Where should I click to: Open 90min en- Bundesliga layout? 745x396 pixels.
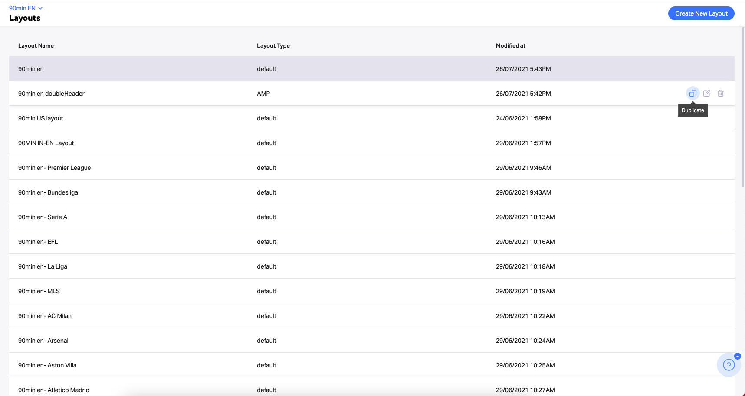372,192
